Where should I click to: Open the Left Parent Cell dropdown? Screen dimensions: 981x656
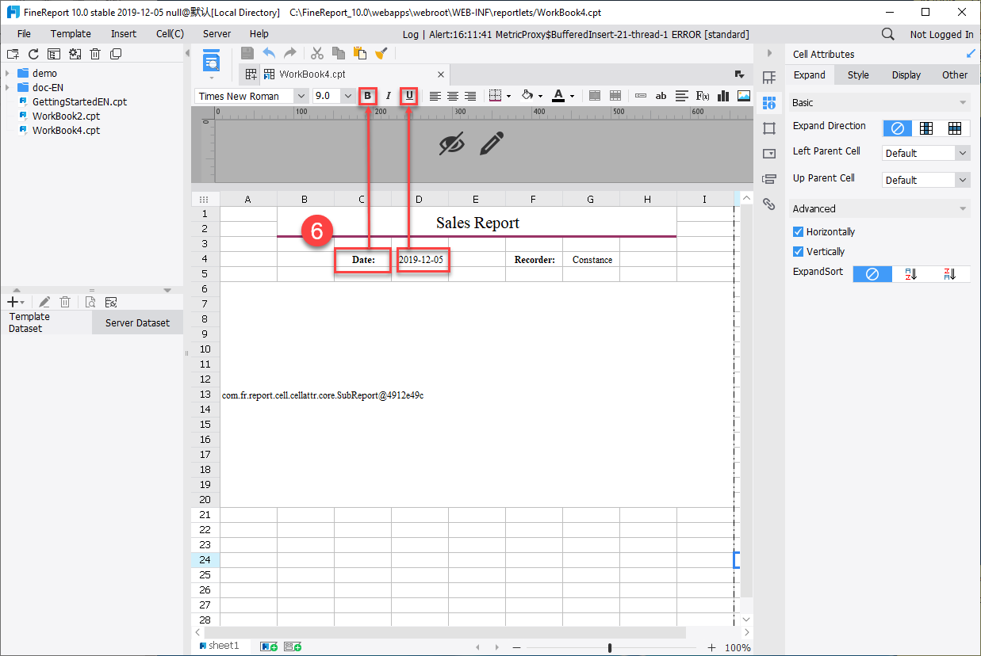[961, 153]
